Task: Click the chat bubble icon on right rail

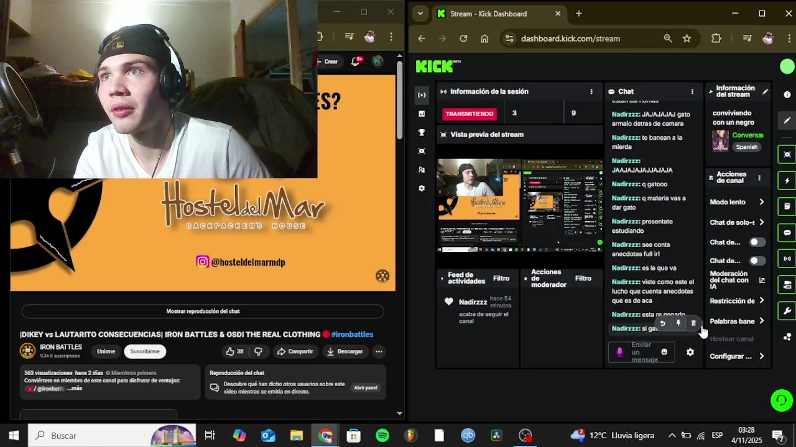Action: [787, 233]
